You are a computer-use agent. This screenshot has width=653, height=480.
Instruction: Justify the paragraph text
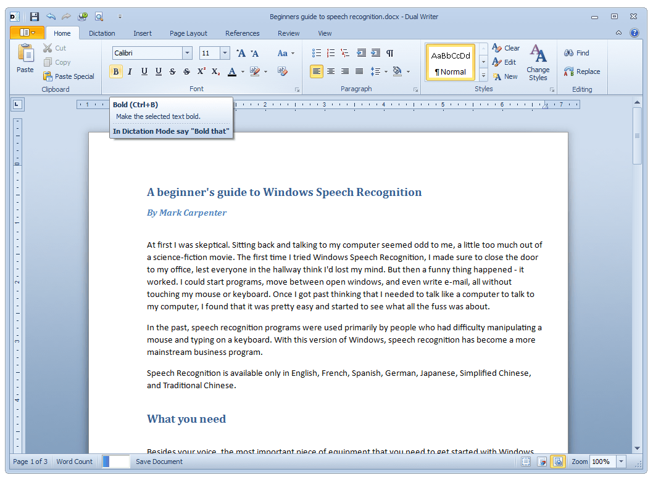pos(359,71)
